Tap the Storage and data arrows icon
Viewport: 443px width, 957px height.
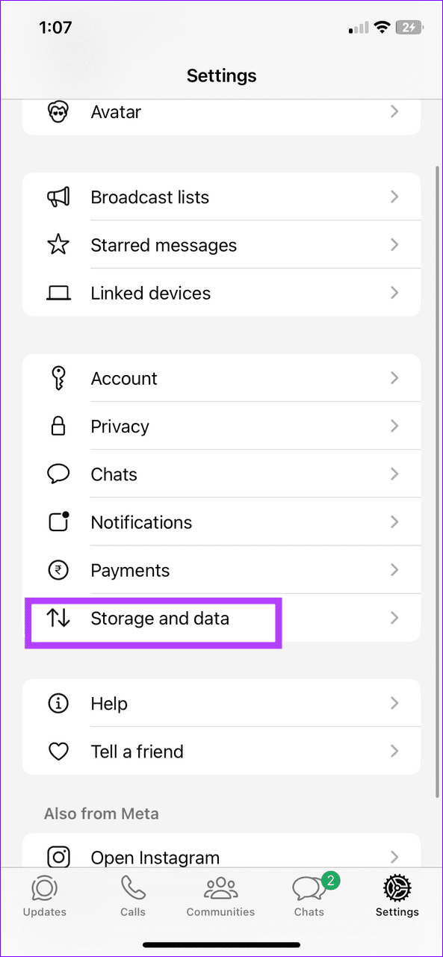tap(58, 618)
